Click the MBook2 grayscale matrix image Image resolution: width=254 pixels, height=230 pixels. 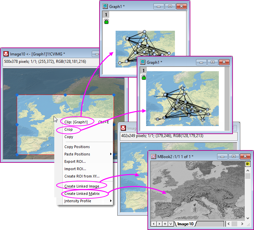click(198, 191)
